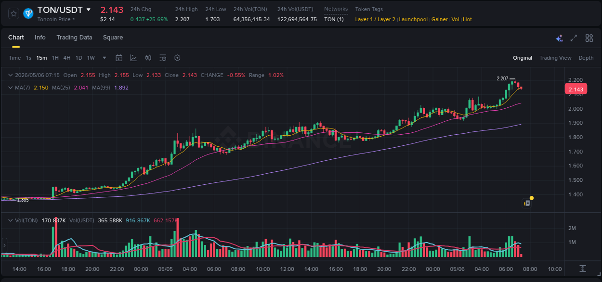This screenshot has width=602, height=282.
Task: Add TON/USDT to favorites with star icon
Action: coord(14,13)
